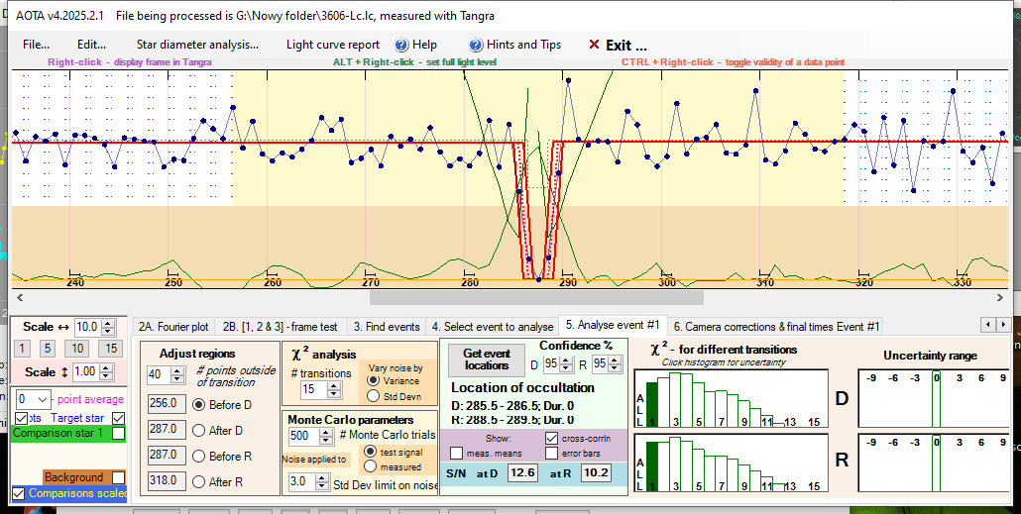
Task: Select After D radio button
Action: [x=199, y=430]
